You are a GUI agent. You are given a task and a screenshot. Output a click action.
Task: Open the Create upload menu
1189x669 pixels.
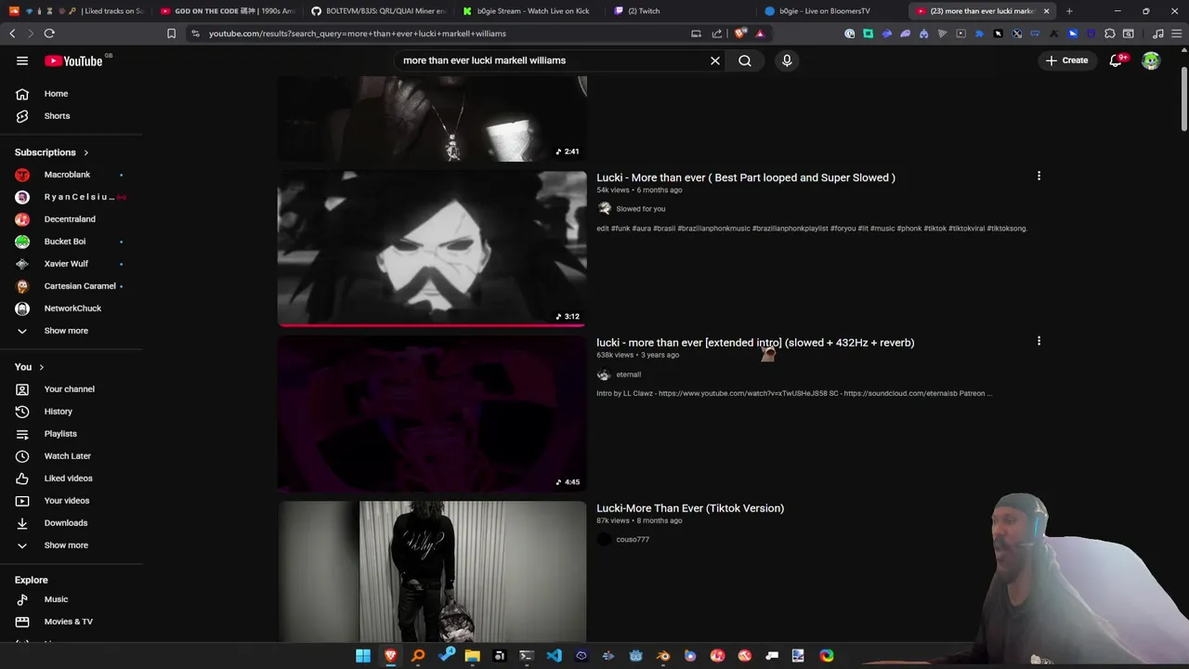(1066, 60)
